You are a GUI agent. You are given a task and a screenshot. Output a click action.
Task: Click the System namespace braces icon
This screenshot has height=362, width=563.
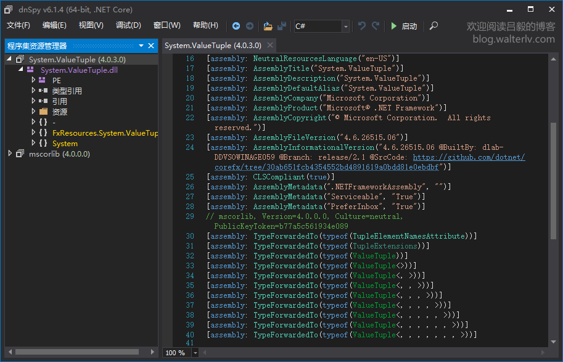pos(43,143)
